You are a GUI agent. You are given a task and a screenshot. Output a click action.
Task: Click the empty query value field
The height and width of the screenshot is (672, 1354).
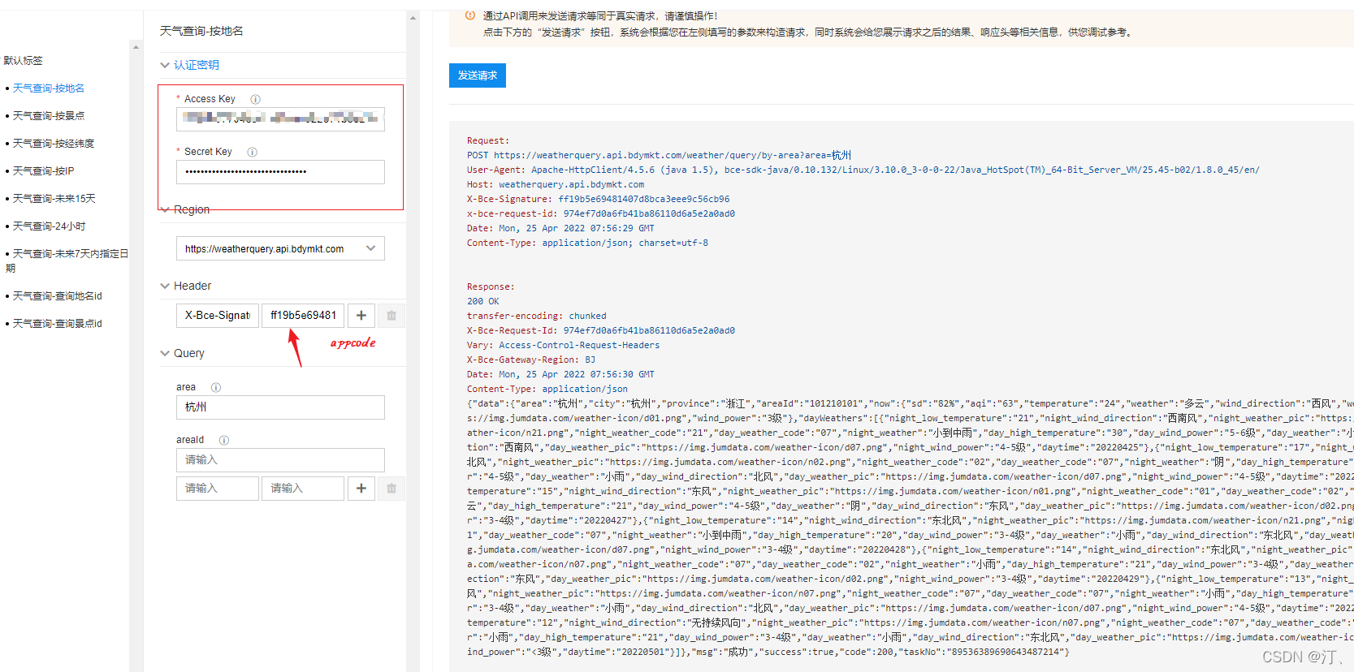(x=303, y=488)
